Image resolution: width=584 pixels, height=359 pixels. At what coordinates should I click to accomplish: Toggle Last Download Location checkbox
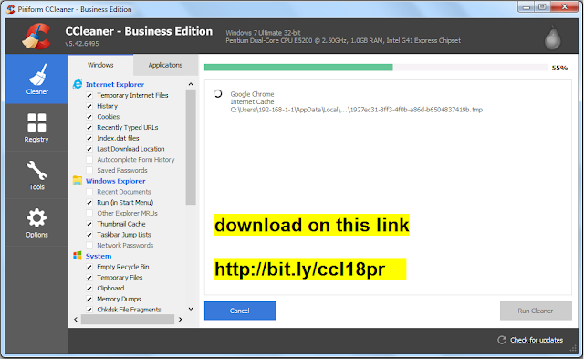point(89,149)
